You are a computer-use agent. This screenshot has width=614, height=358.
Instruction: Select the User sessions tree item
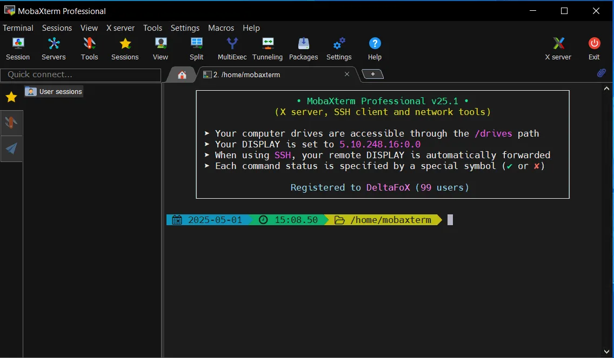(54, 92)
